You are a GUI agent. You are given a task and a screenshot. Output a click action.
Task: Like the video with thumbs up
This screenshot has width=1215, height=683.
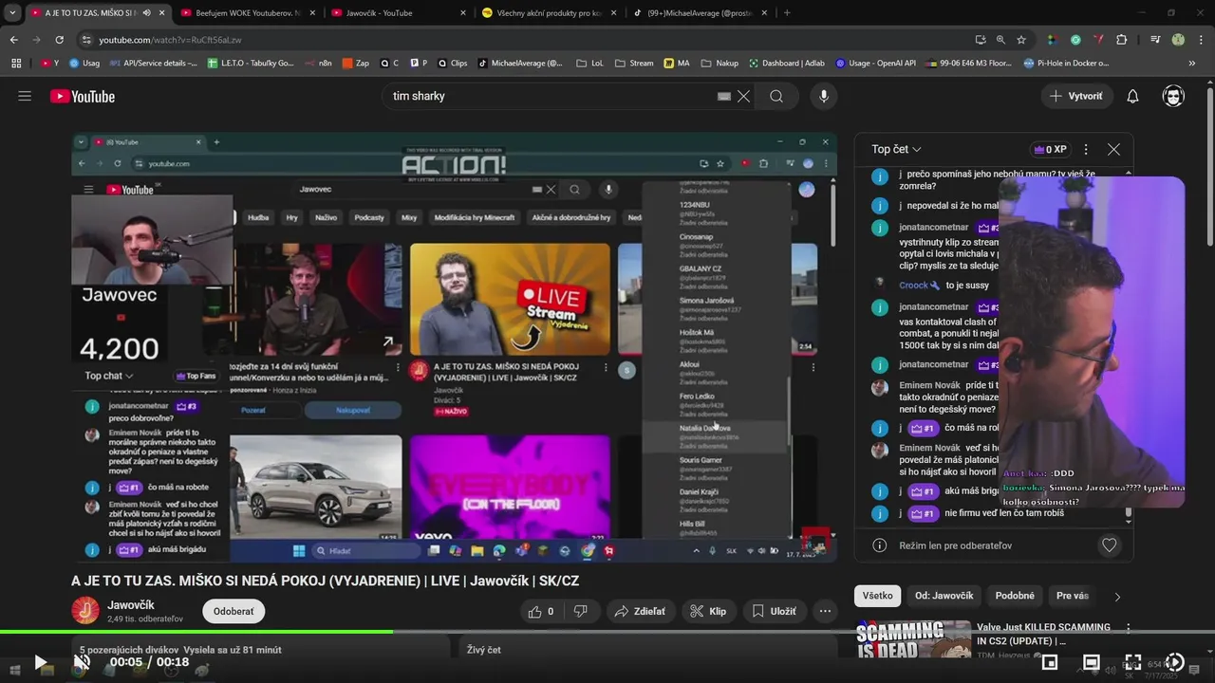[540, 611]
